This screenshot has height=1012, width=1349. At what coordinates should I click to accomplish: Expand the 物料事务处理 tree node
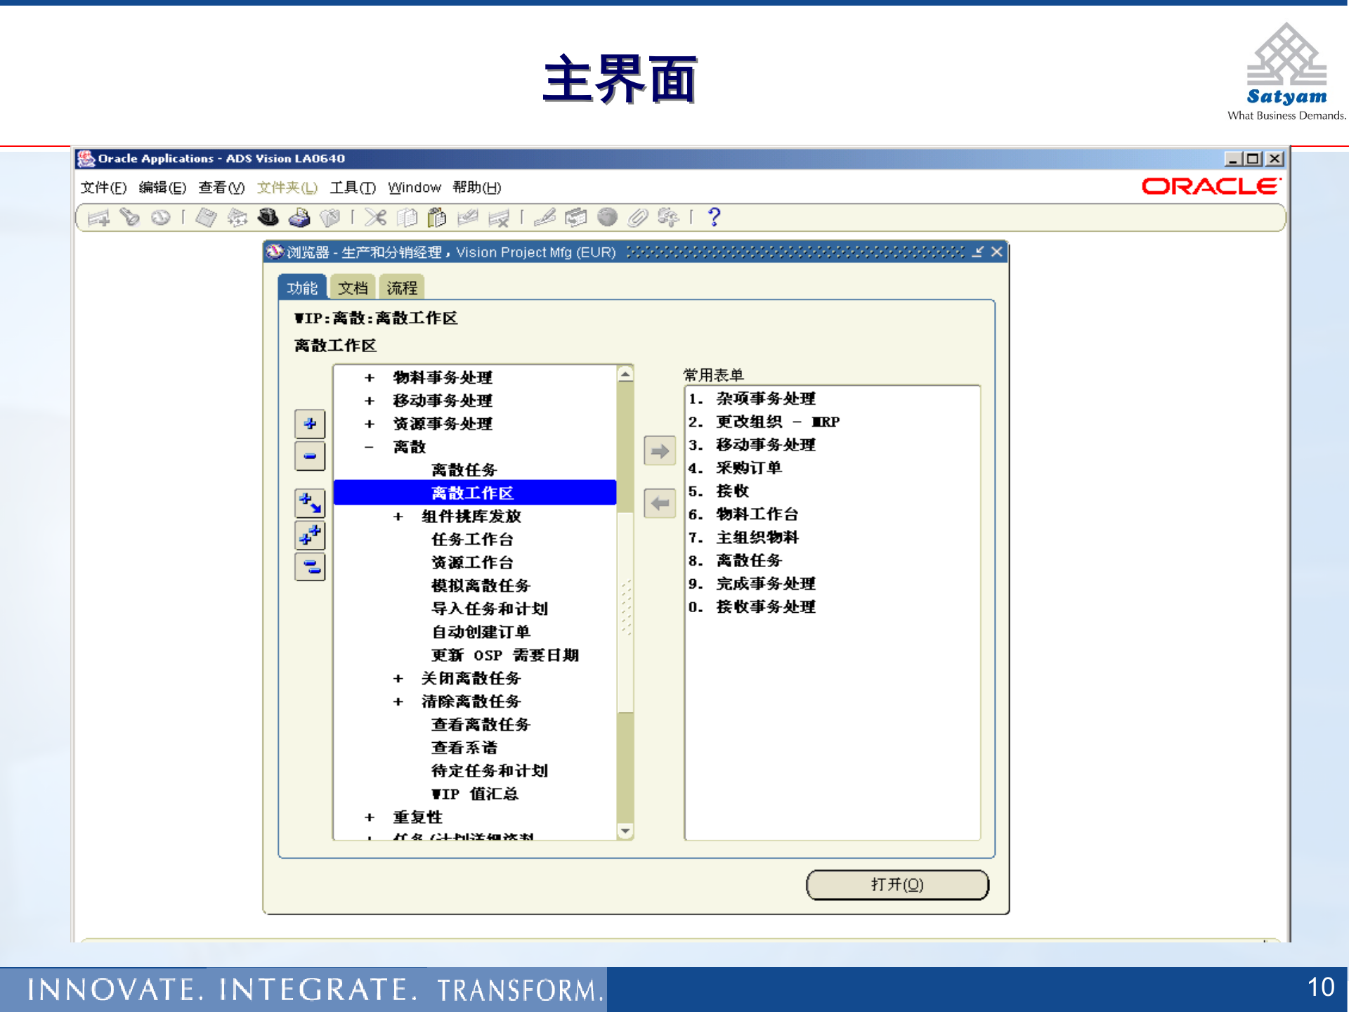(368, 377)
